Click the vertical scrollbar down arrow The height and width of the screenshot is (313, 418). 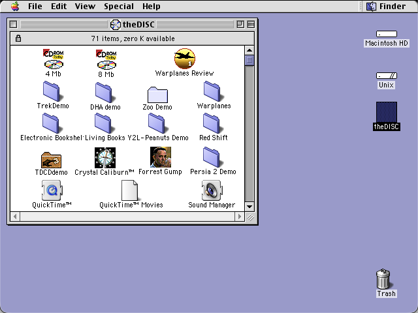[249, 207]
